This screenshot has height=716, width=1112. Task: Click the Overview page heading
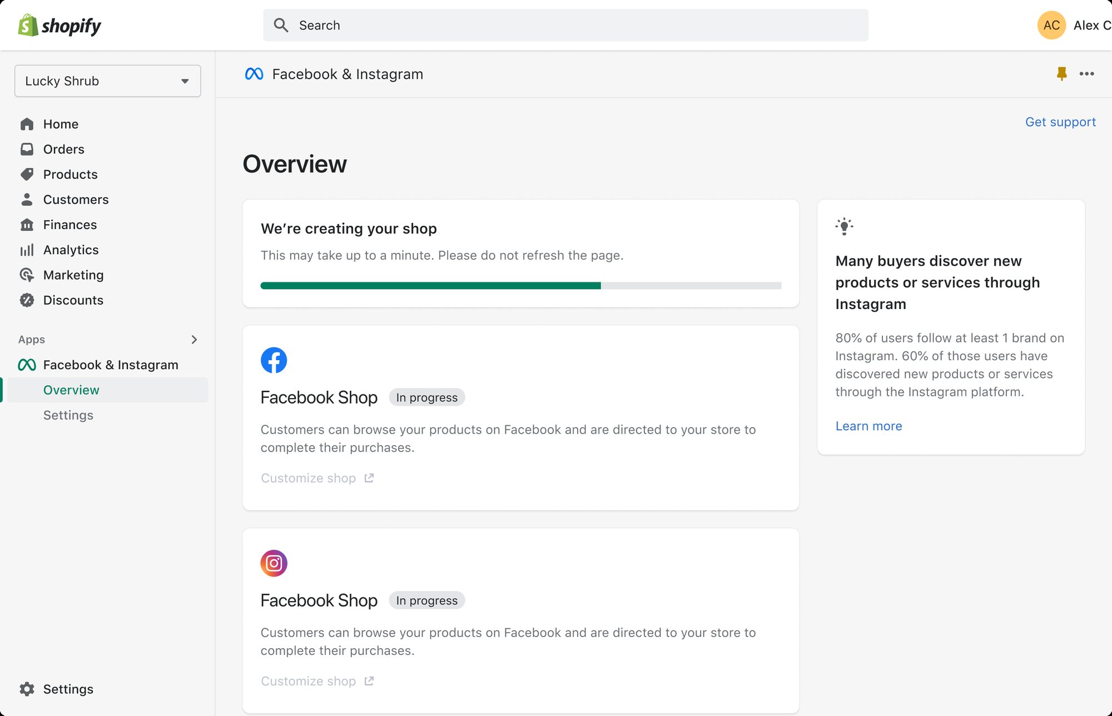295,164
